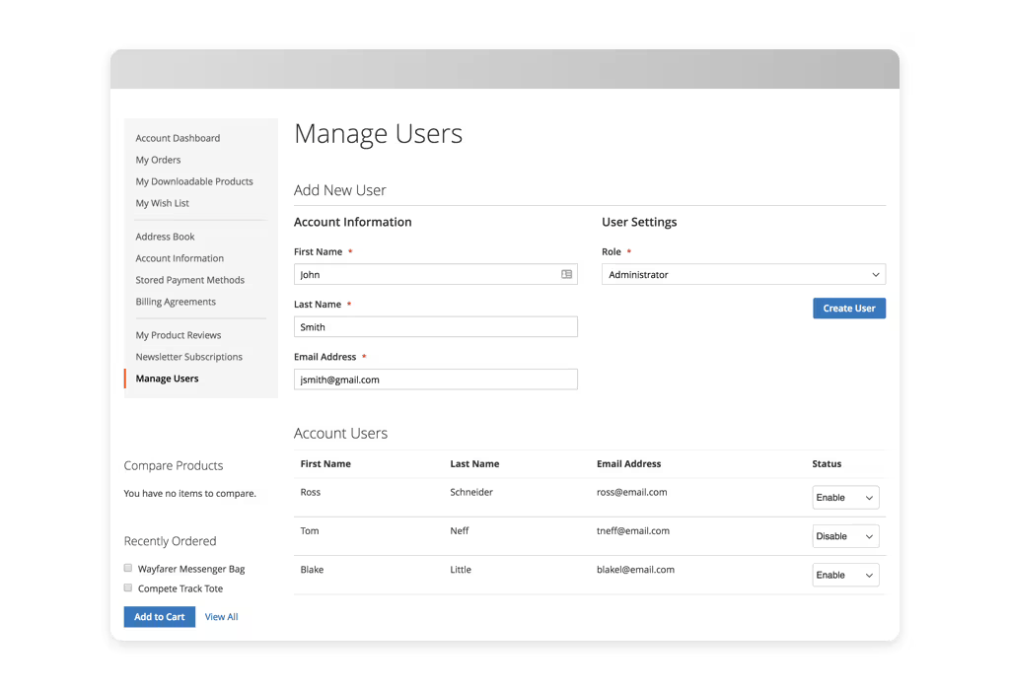
Task: Go to Account Dashboard in sidebar
Action: coord(178,138)
